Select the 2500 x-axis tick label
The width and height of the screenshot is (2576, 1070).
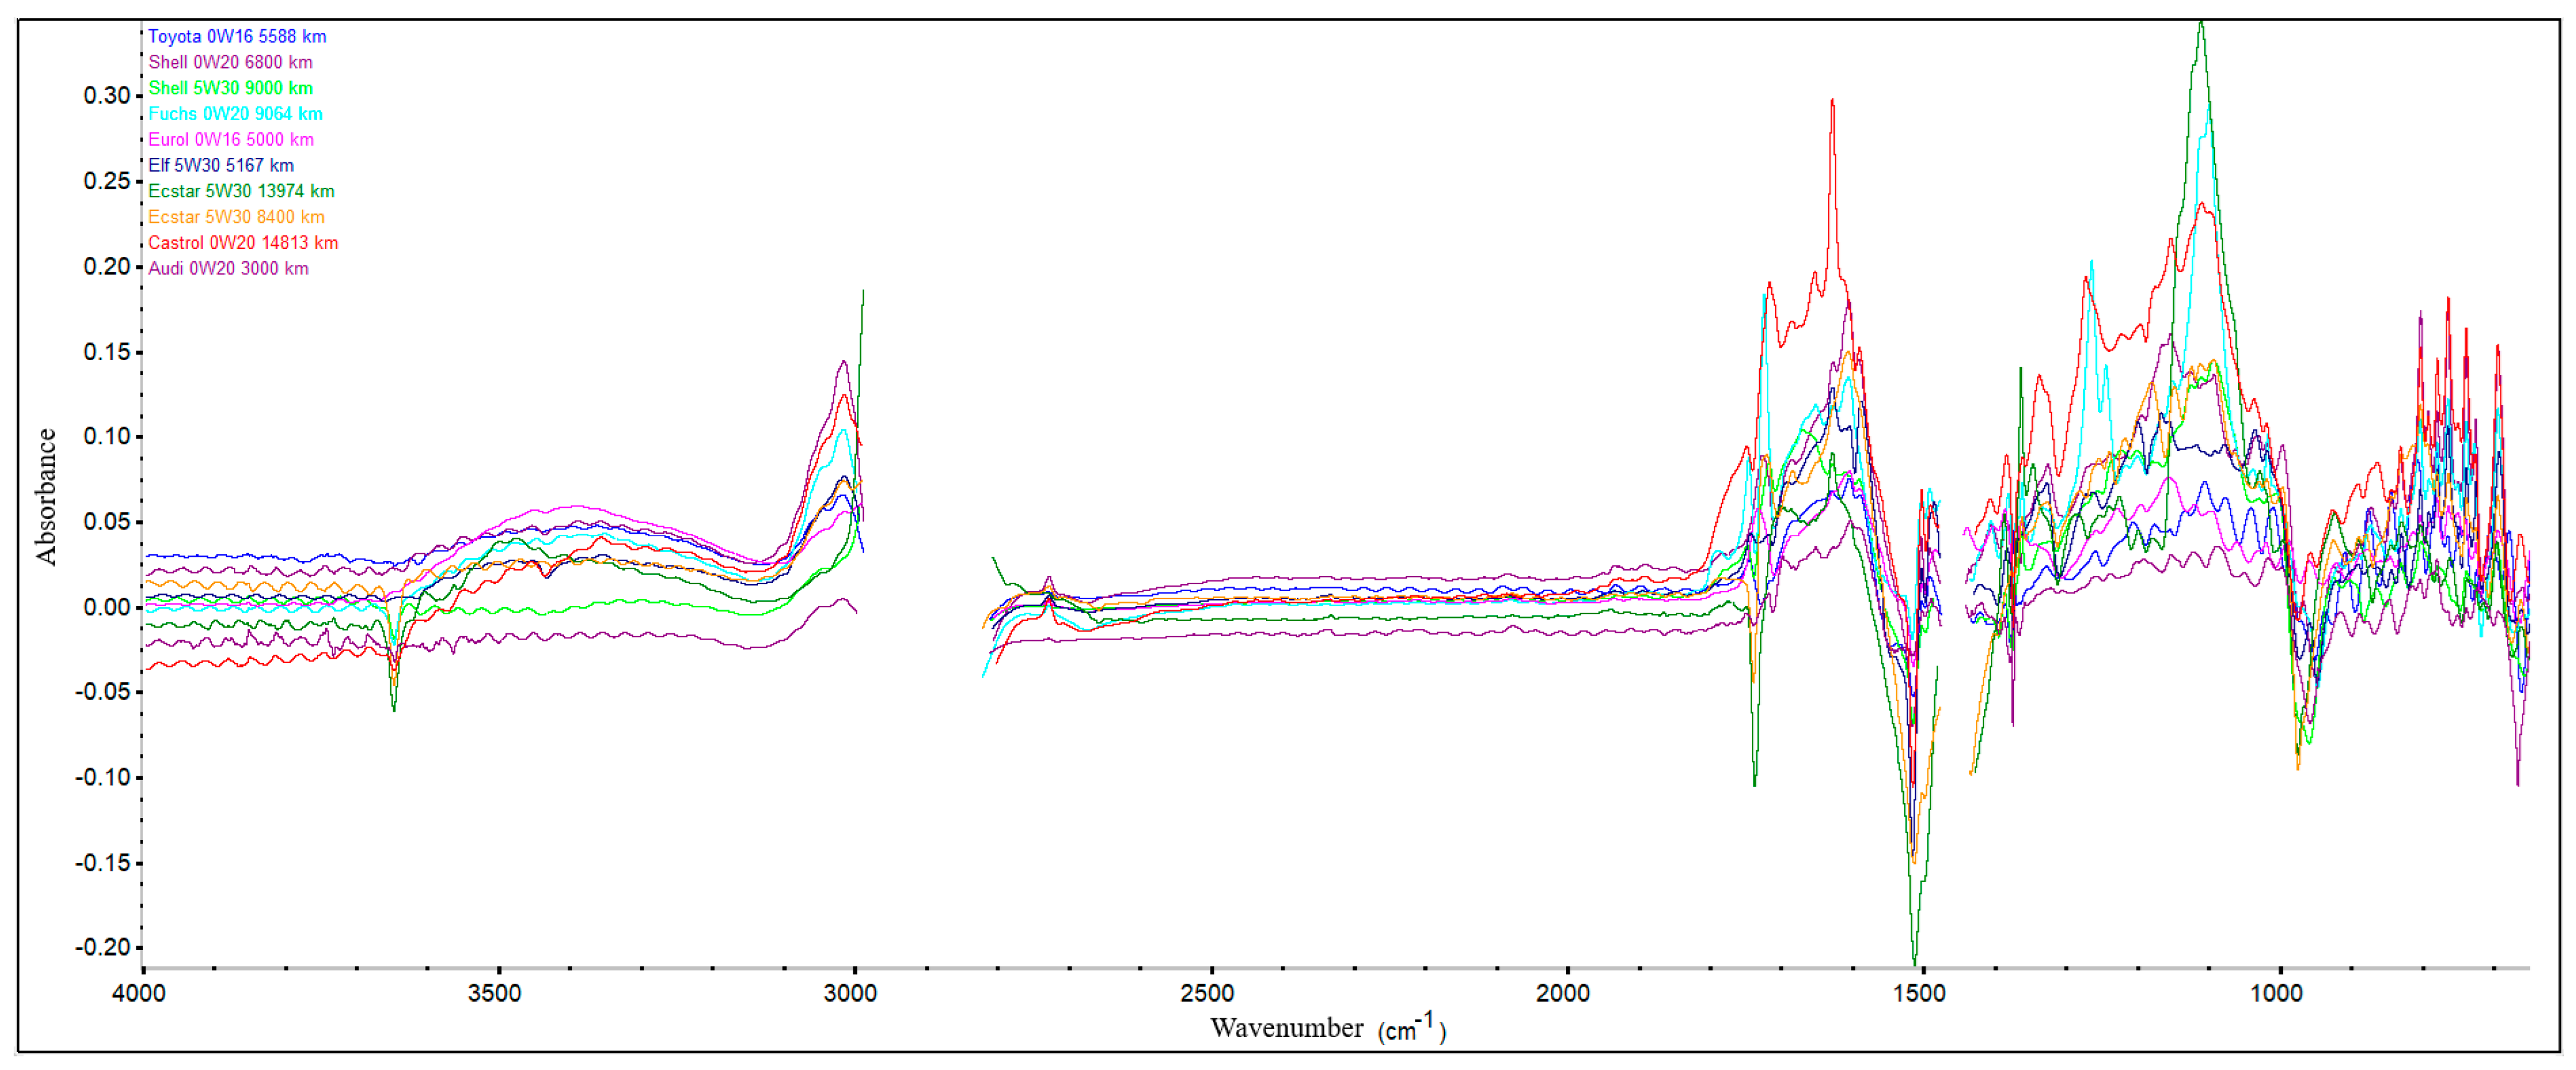click(1207, 993)
